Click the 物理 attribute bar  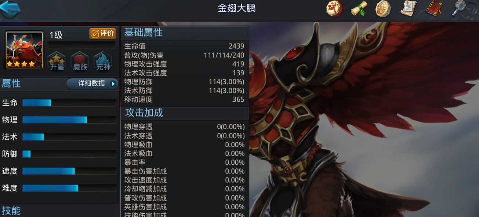69,120
